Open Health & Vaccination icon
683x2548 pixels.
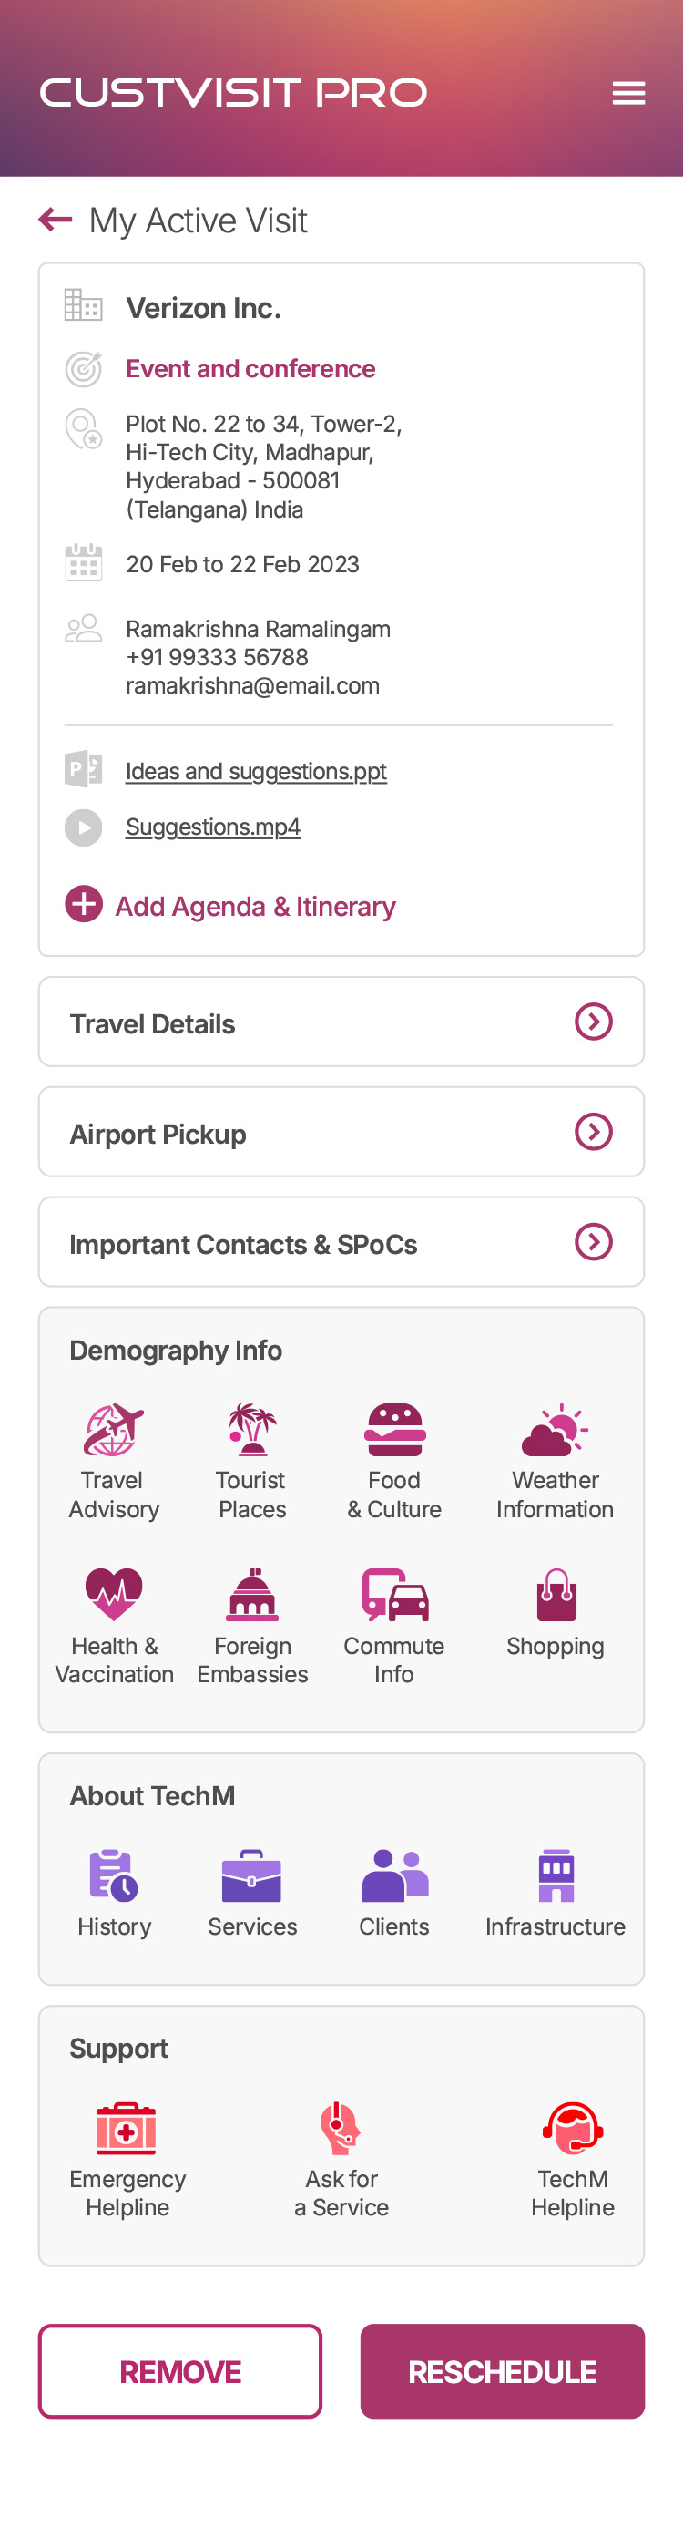(114, 1595)
